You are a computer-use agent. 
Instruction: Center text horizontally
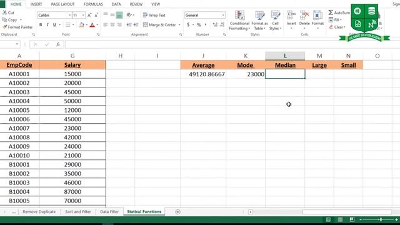(112, 25)
